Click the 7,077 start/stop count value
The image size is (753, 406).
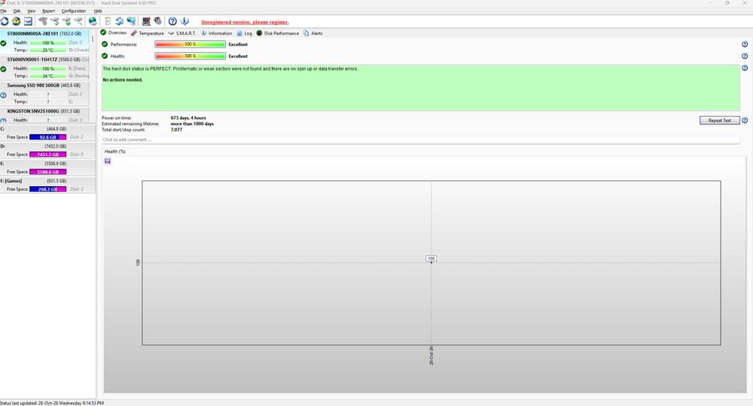pos(176,130)
